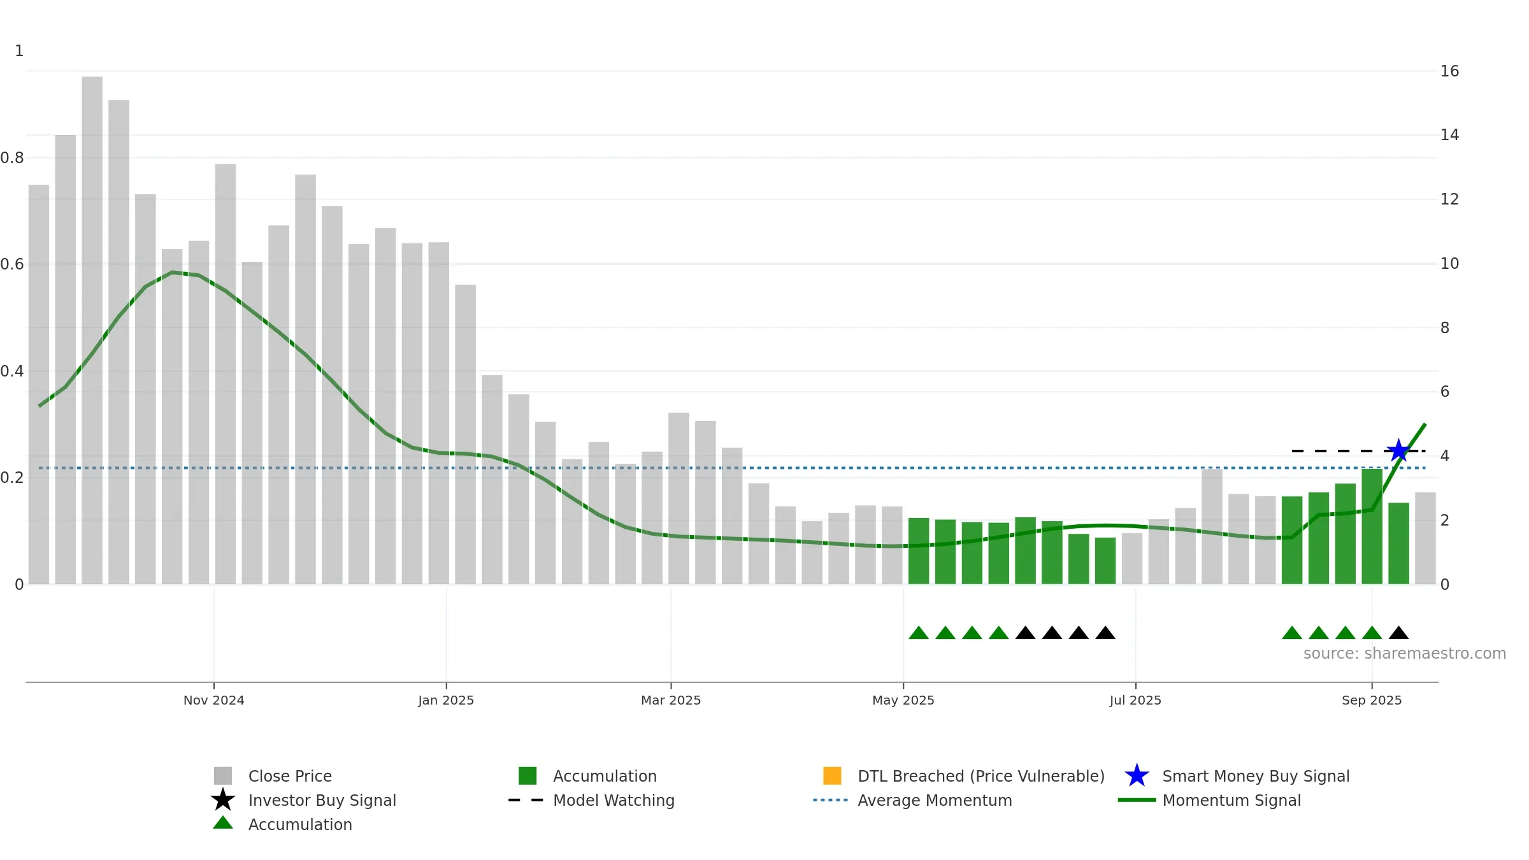
Task: Click the Nov 2024 x-axis label
Action: [x=214, y=700]
